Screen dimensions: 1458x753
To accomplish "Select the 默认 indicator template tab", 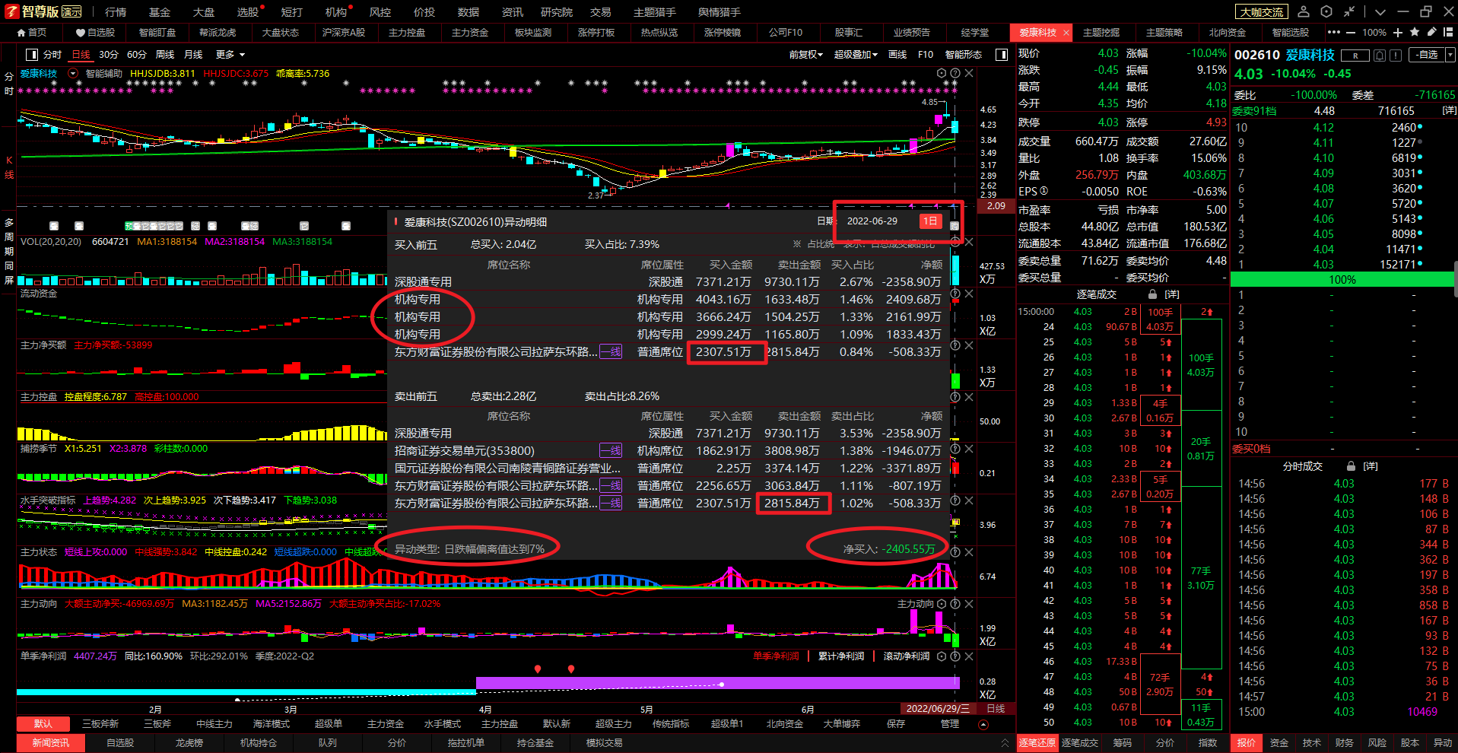I will 43,723.
